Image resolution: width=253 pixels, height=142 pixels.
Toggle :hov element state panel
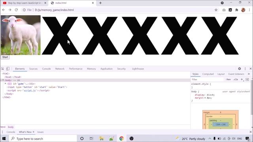click(228, 80)
